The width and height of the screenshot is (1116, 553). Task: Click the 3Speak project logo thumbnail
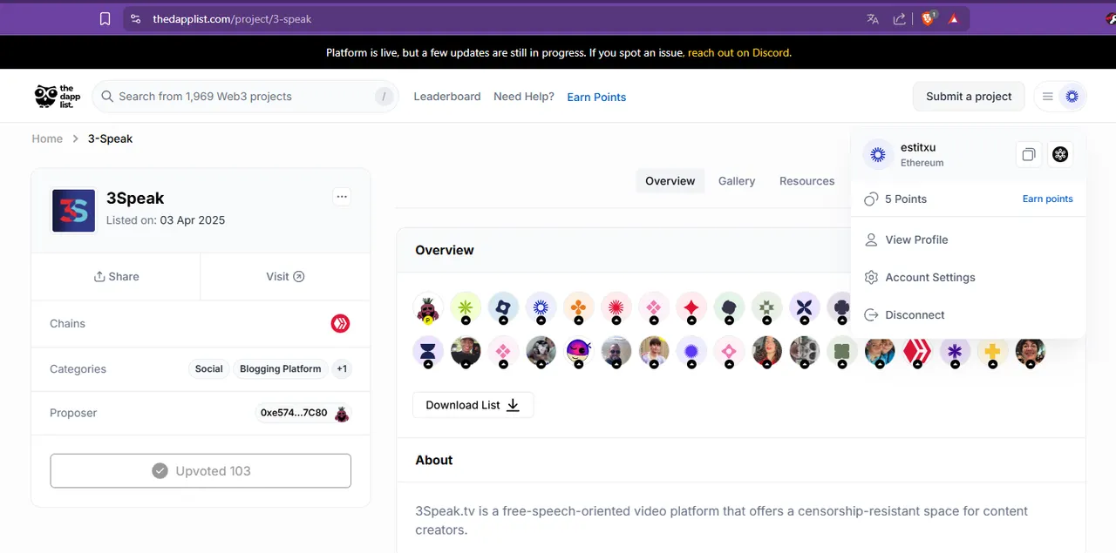tap(73, 211)
